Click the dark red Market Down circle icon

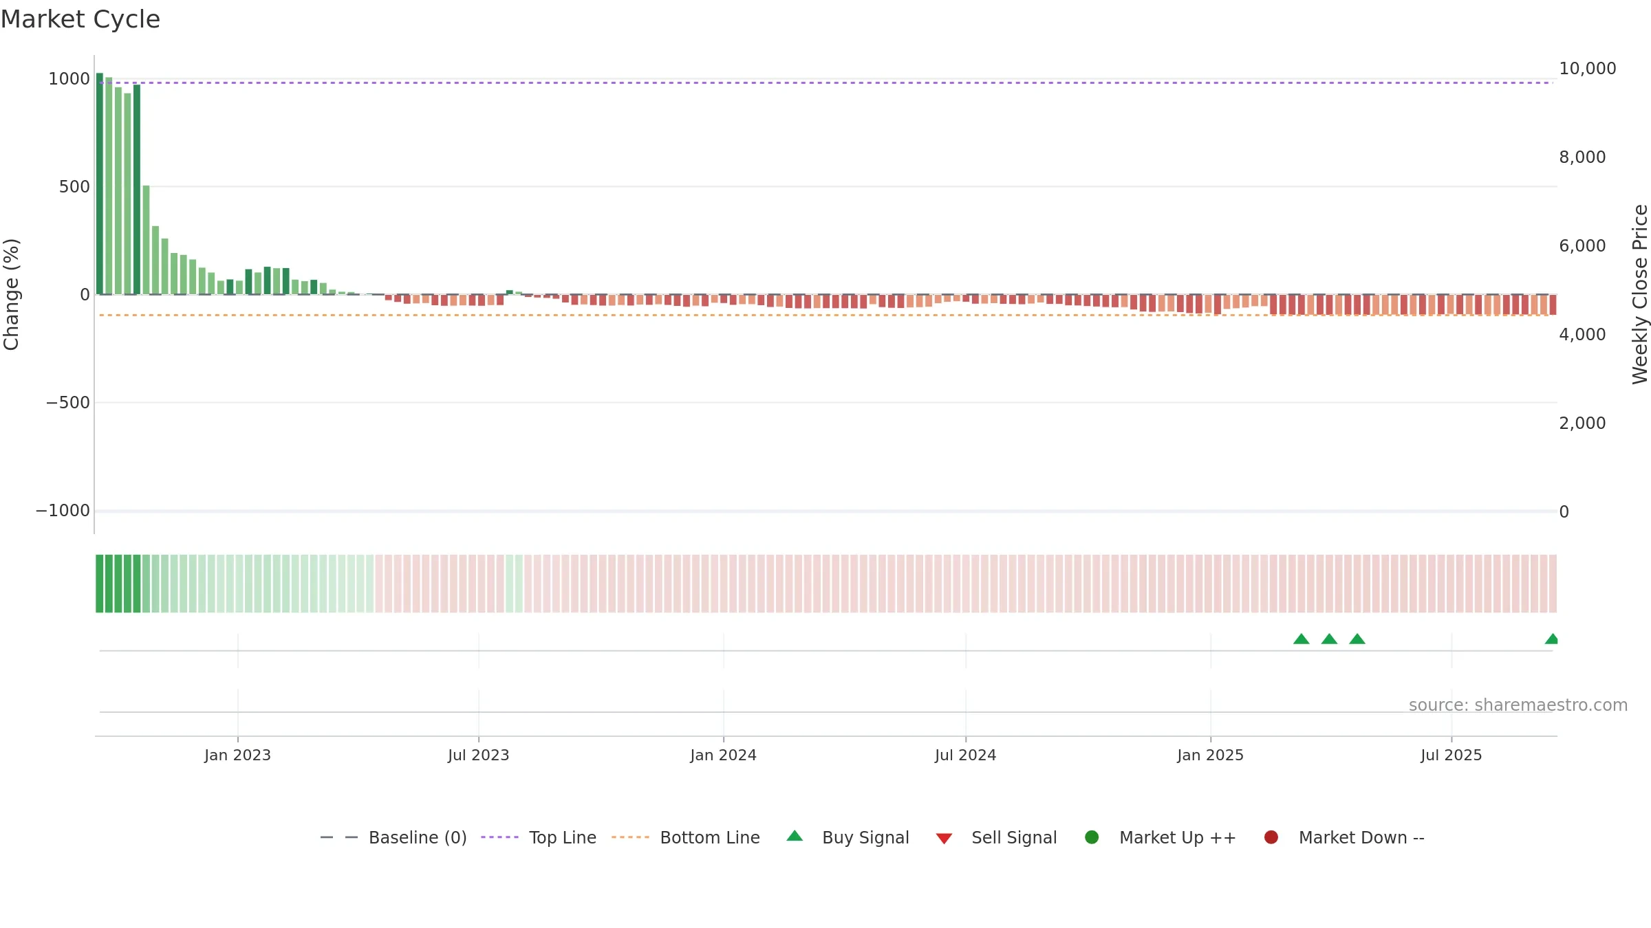point(1271,837)
